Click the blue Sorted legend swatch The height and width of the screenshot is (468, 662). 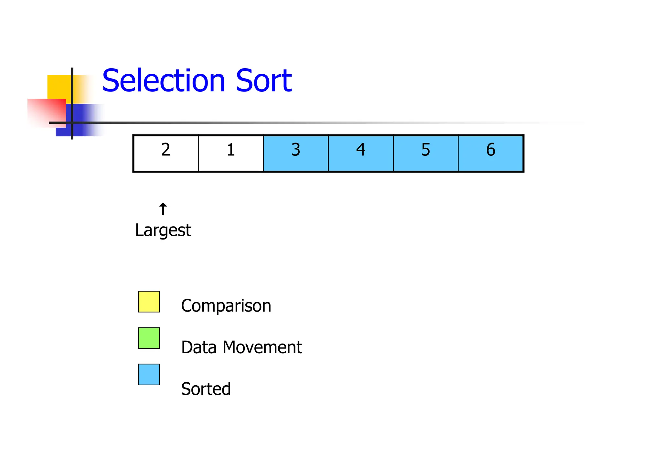(x=149, y=374)
